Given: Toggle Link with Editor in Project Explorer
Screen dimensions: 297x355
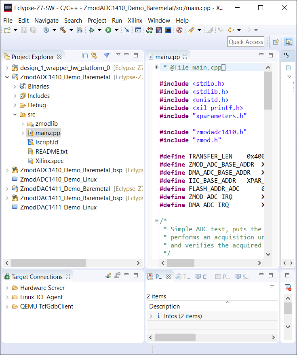Looking at the screenshot, I should (94, 55).
